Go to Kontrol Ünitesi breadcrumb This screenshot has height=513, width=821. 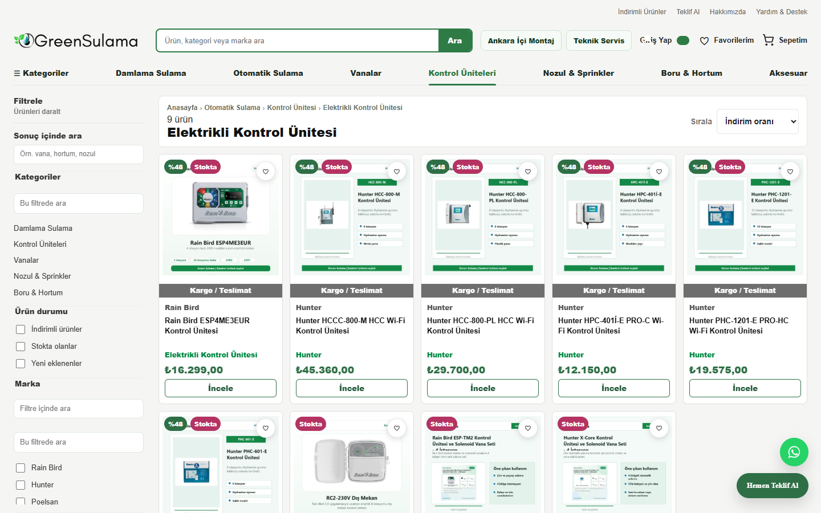[x=291, y=108]
